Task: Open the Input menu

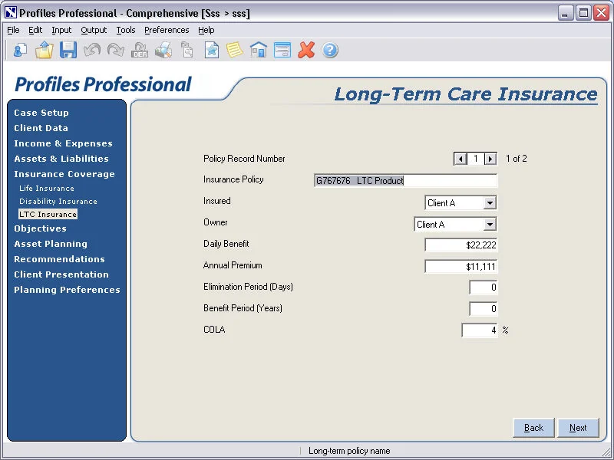Action: tap(61, 30)
